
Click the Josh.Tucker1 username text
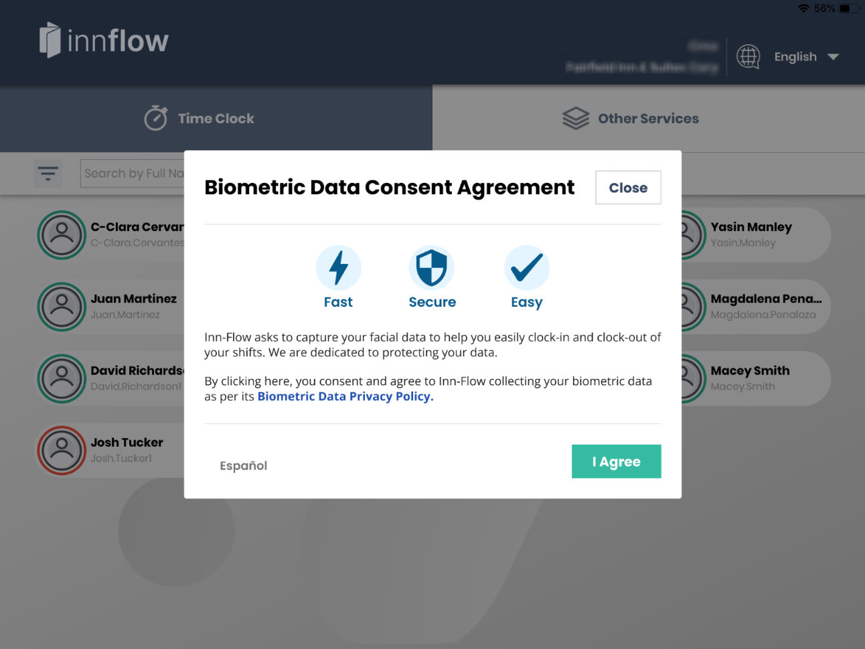pyautogui.click(x=121, y=458)
